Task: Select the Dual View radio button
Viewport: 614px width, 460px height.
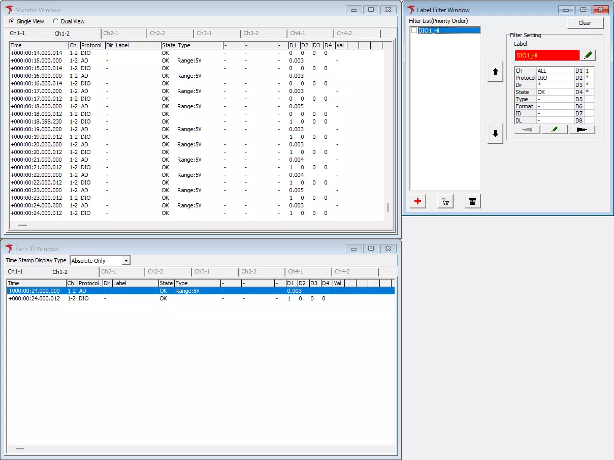Action: [x=55, y=21]
